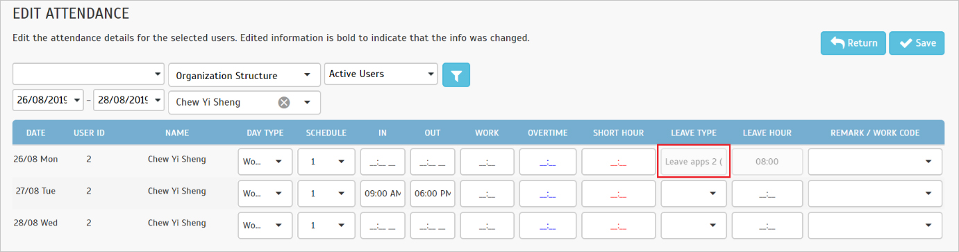Open the Active Users dropdown

point(381,74)
